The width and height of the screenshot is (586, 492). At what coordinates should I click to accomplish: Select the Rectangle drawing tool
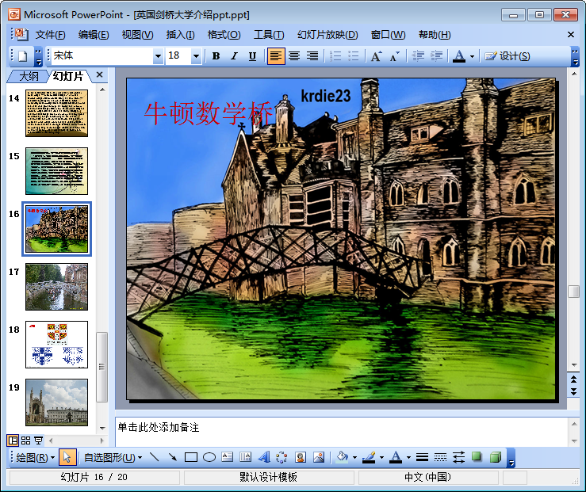click(x=191, y=457)
